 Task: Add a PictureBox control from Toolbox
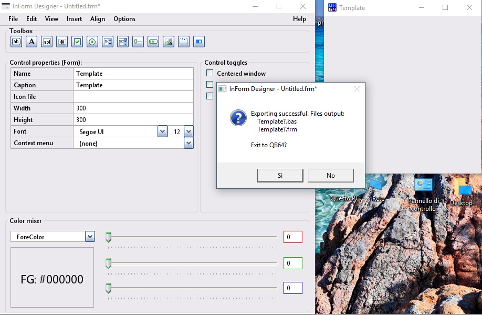point(169,42)
